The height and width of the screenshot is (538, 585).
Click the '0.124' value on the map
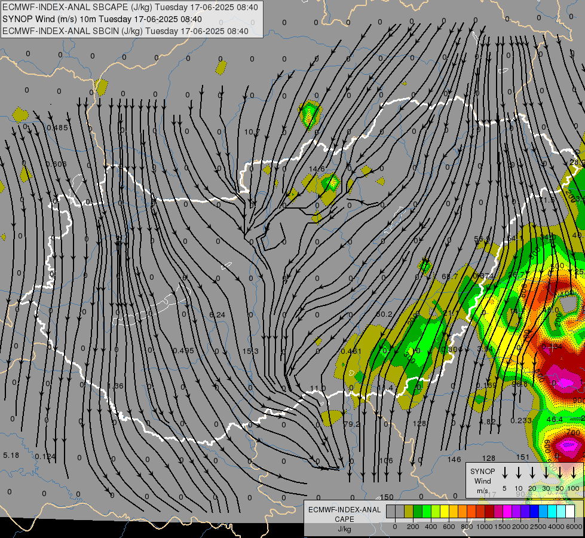tap(45, 457)
